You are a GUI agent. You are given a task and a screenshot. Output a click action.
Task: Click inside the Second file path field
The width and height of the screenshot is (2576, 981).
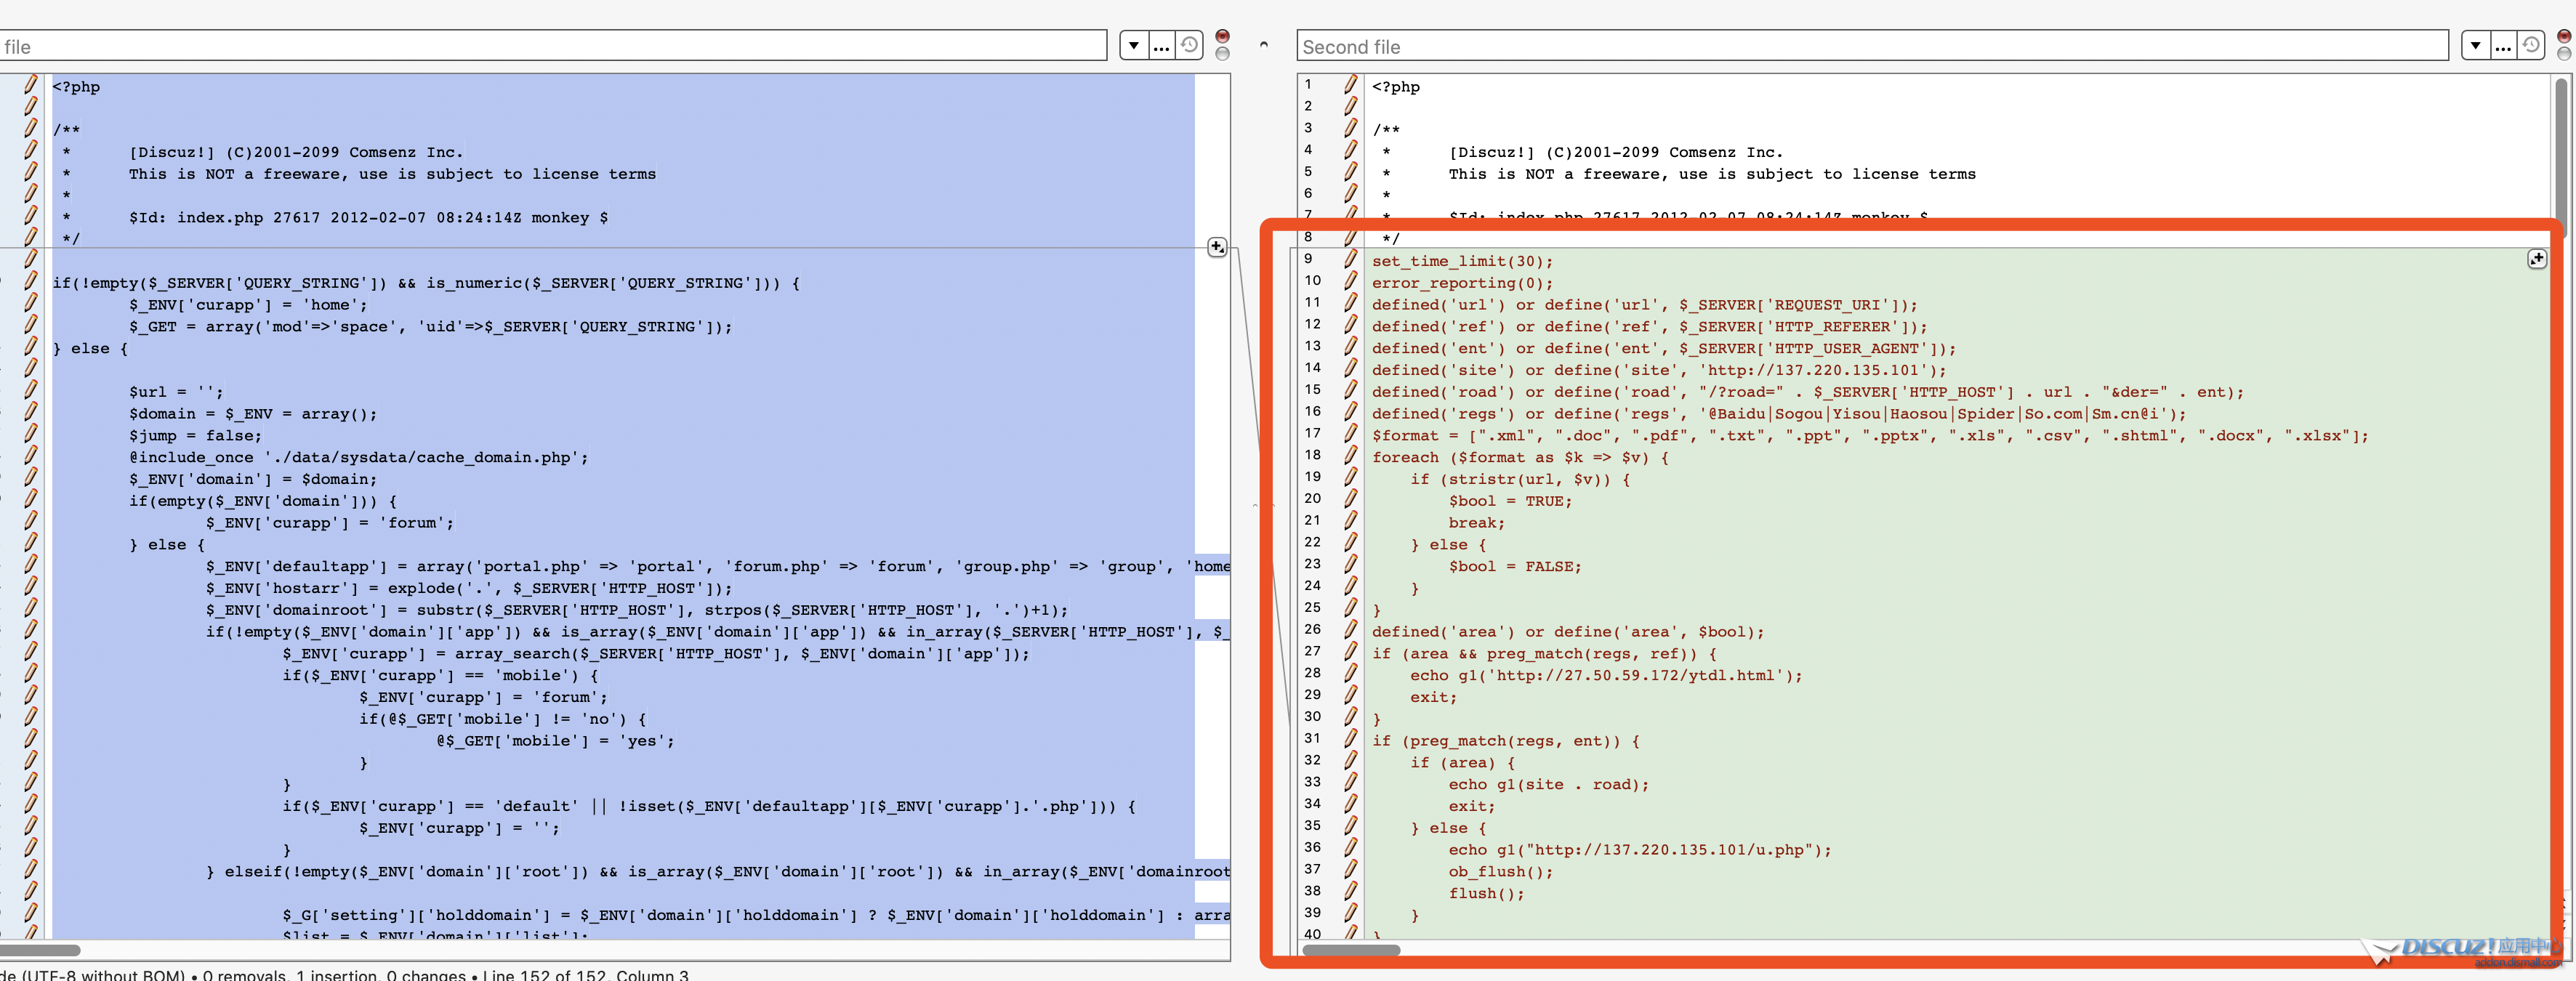[1870, 46]
